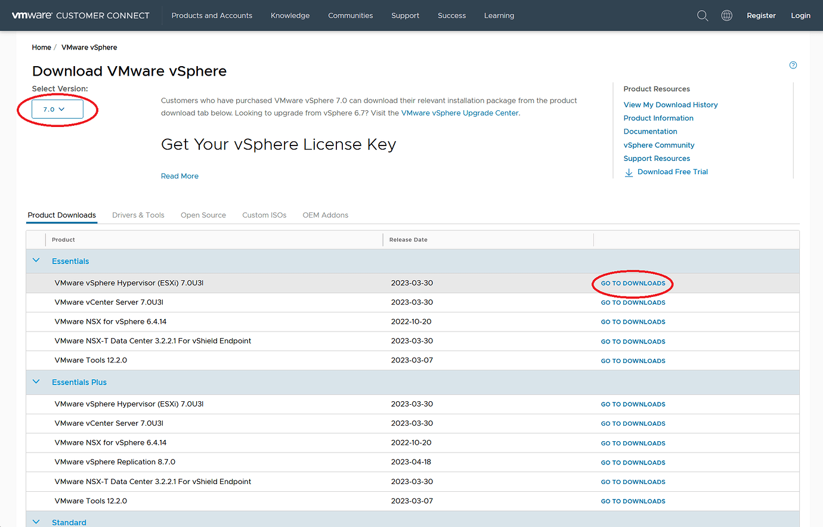
Task: Open the vSphere Community link
Action: (x=659, y=145)
